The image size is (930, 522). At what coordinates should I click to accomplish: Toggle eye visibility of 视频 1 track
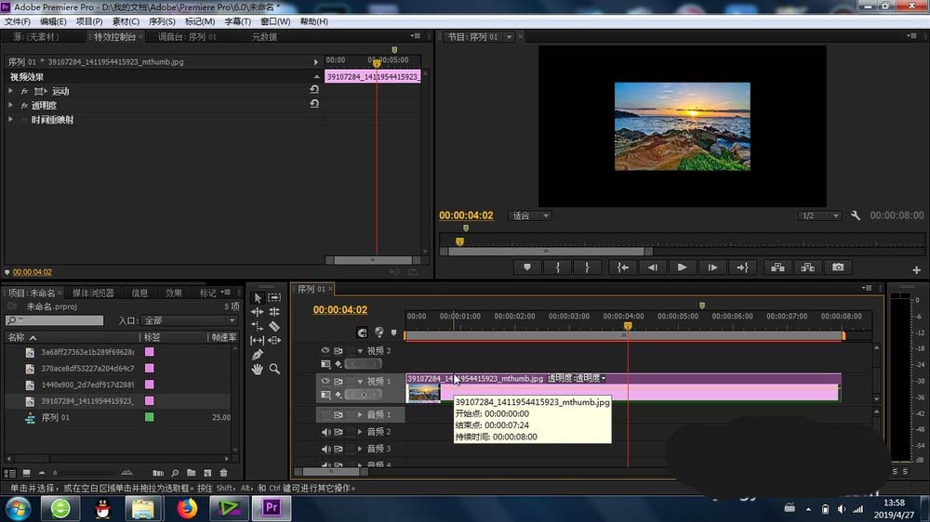coord(325,381)
